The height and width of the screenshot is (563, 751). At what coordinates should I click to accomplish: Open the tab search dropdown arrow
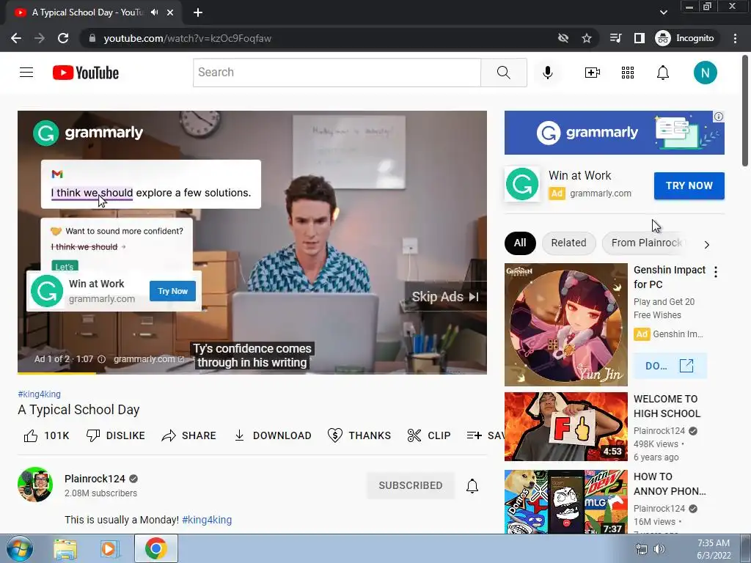click(663, 12)
